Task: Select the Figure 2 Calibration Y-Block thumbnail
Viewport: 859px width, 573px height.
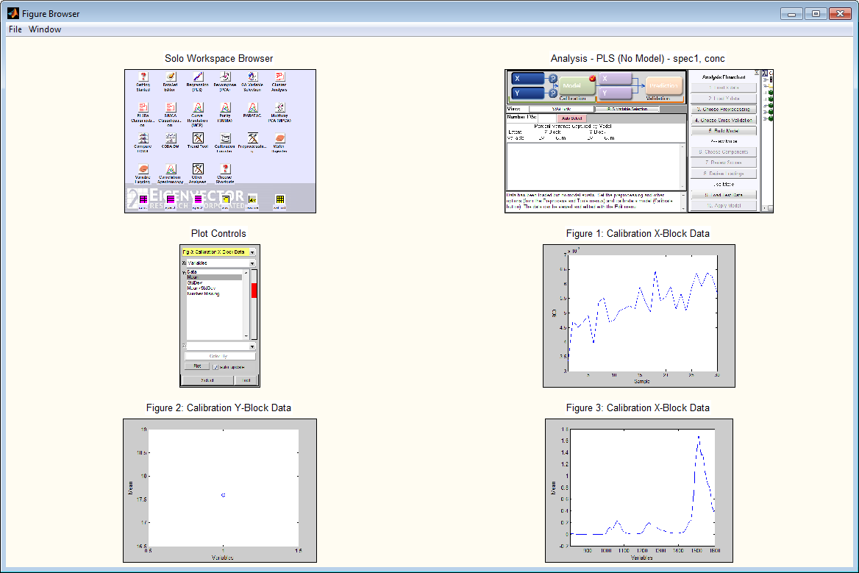Action: coord(219,490)
